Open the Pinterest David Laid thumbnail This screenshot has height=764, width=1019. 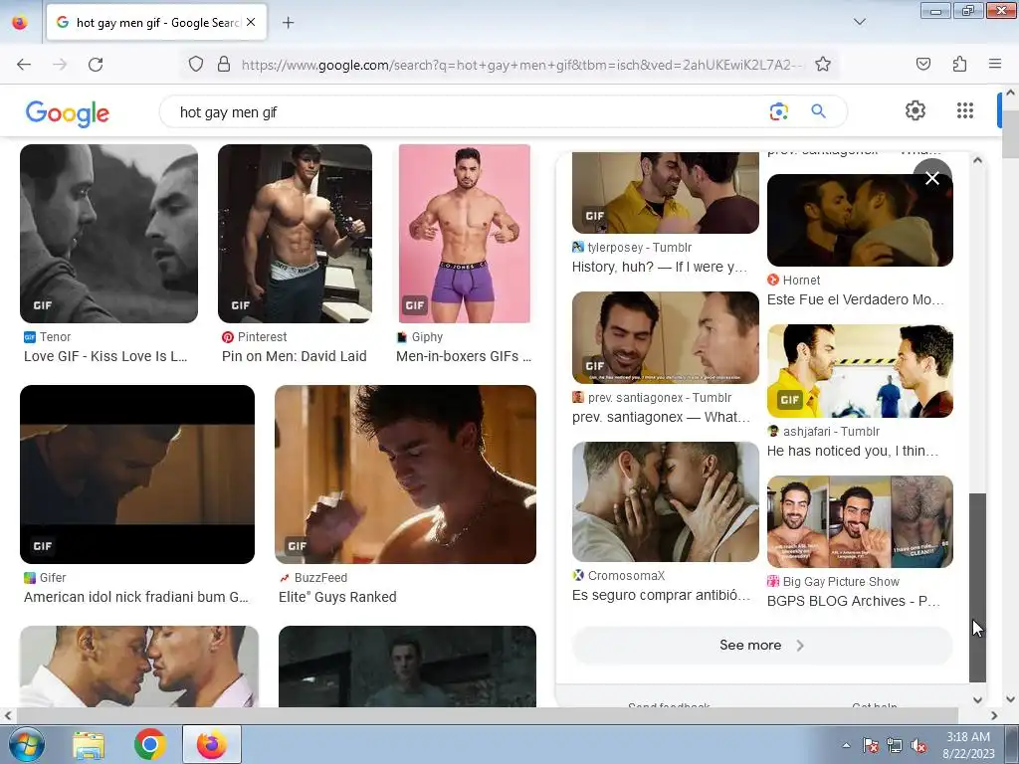coord(295,233)
